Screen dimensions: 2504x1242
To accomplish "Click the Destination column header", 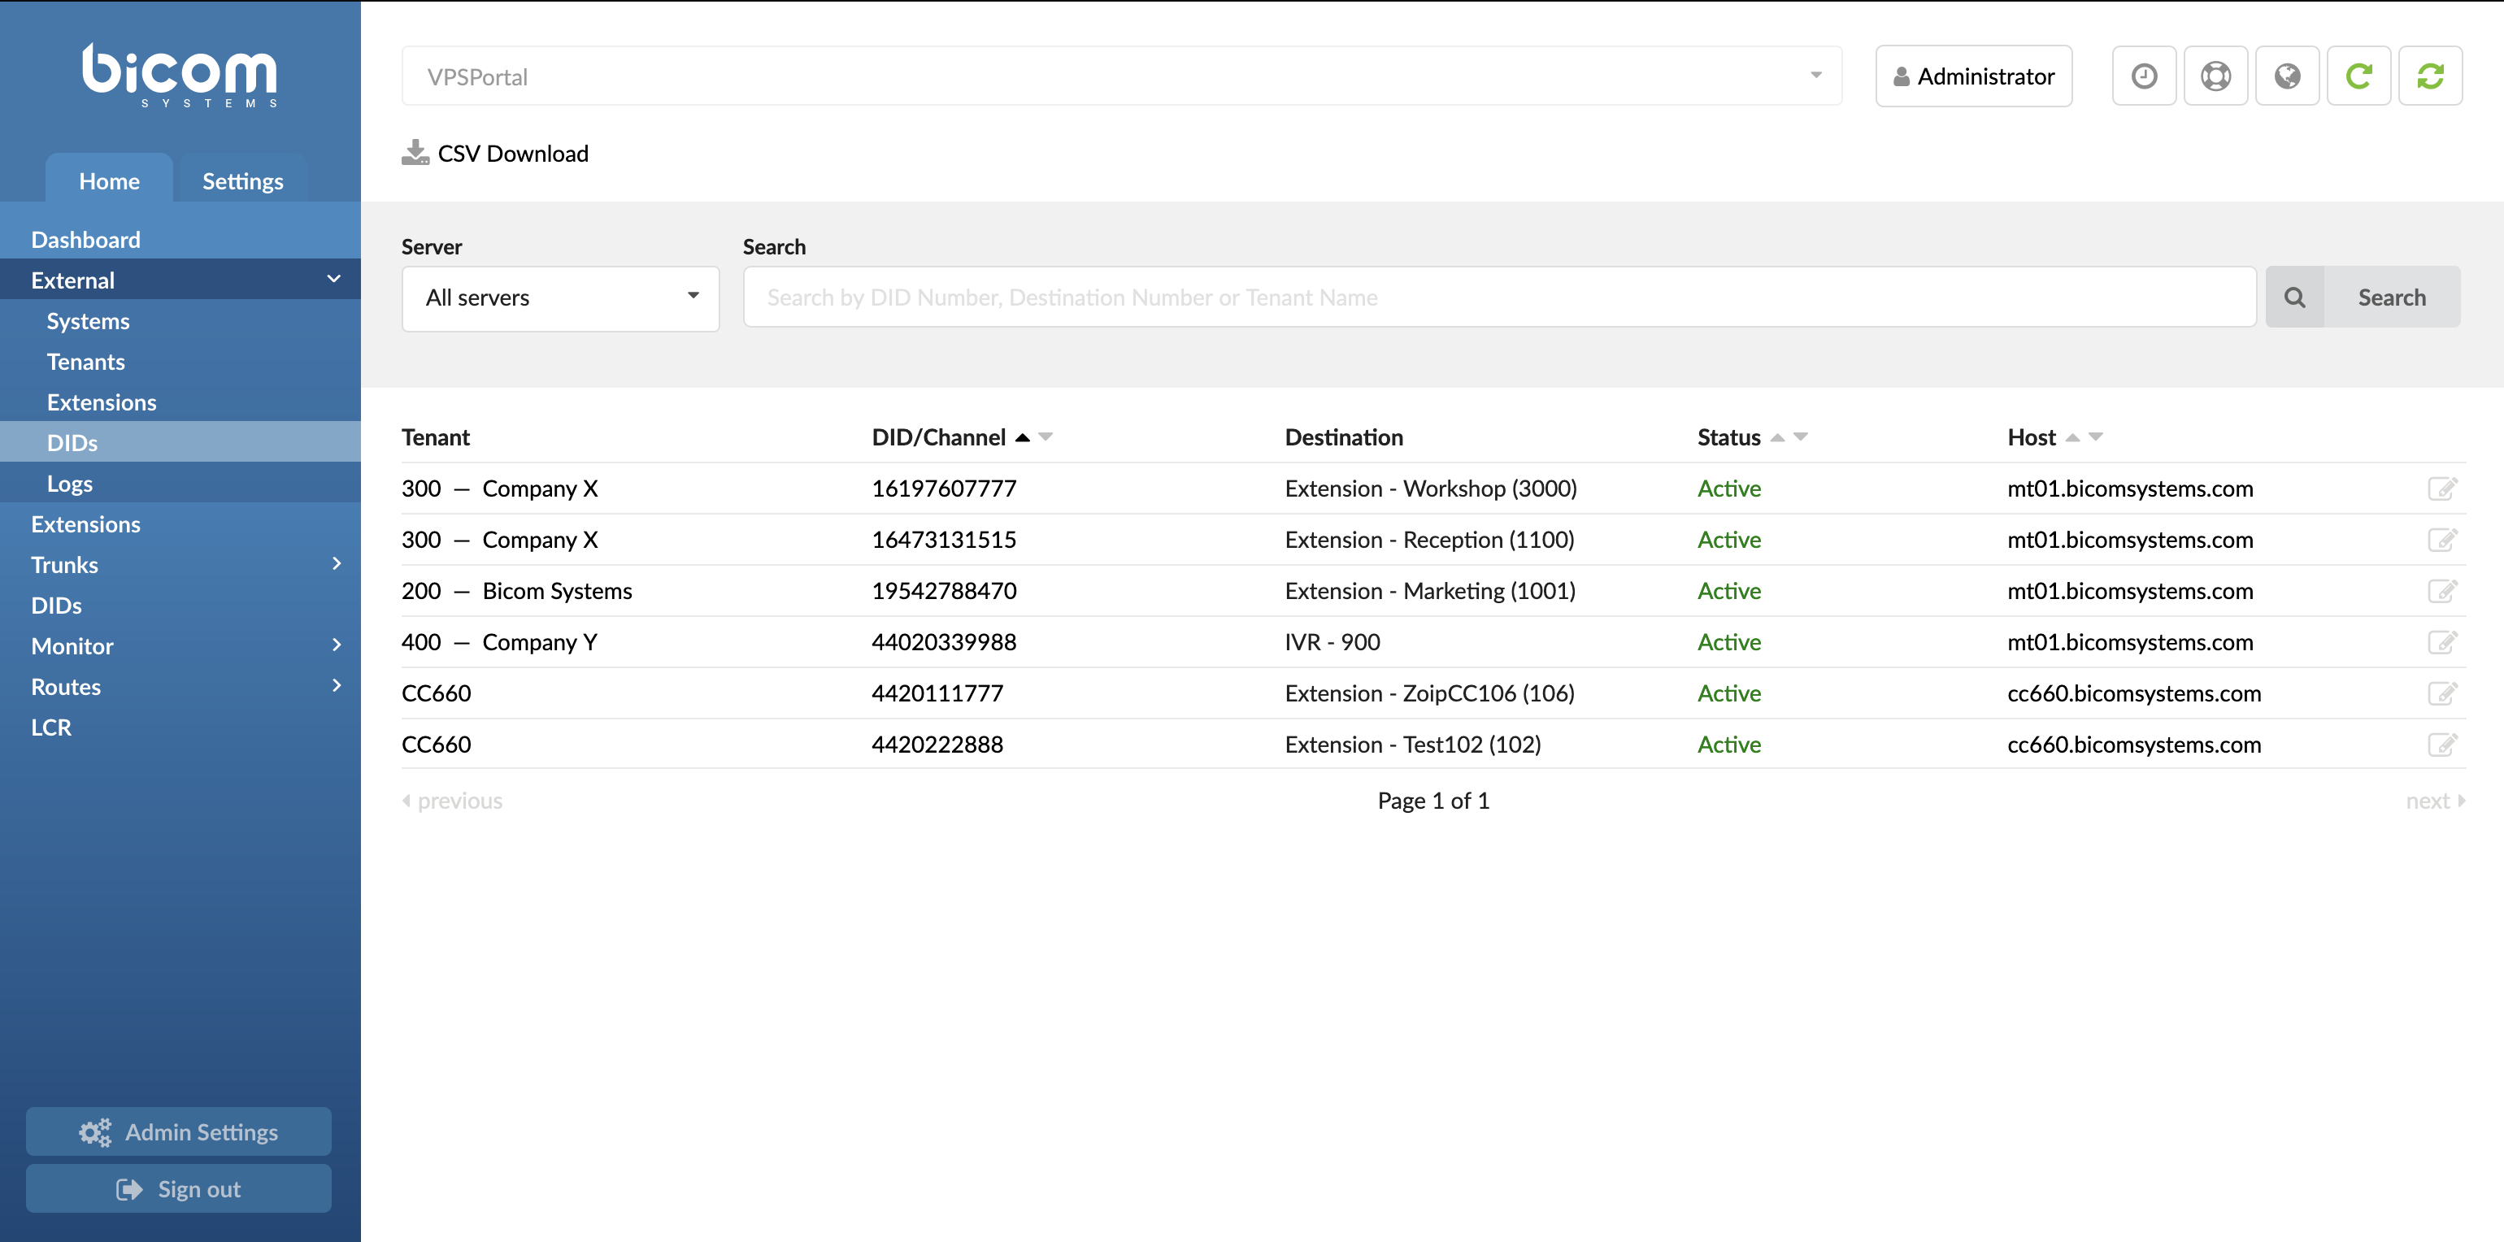I will (x=1343, y=437).
